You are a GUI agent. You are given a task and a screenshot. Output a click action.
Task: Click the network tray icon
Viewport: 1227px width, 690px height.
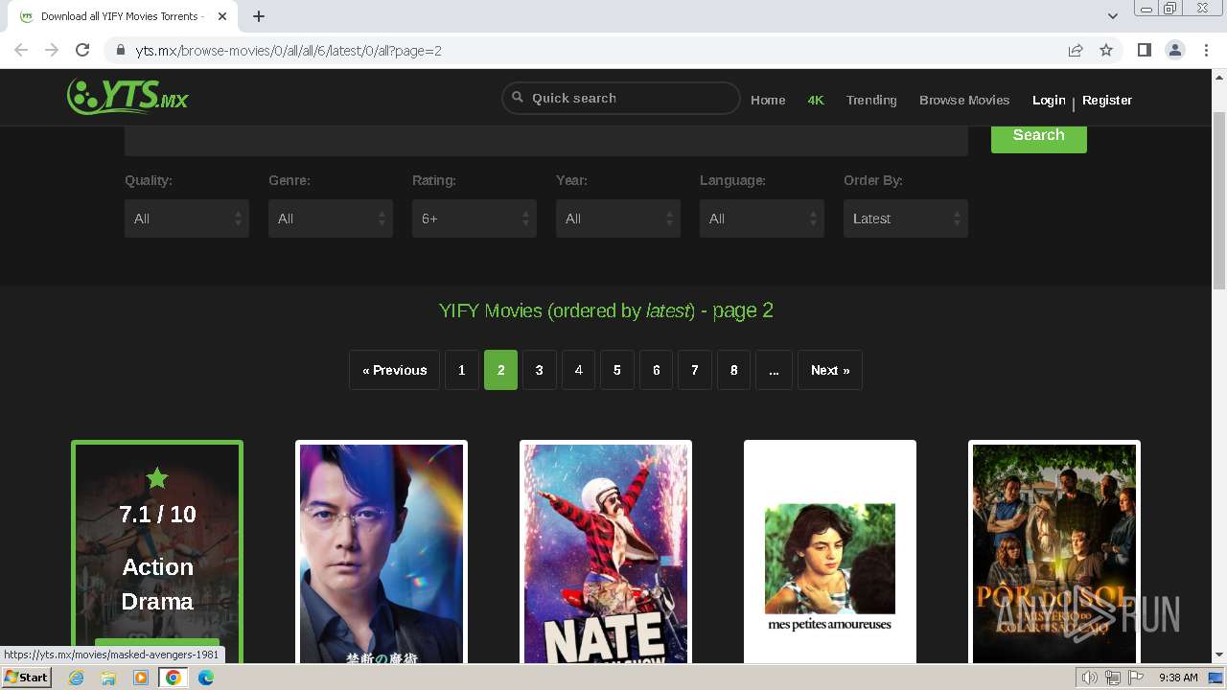click(x=1113, y=678)
